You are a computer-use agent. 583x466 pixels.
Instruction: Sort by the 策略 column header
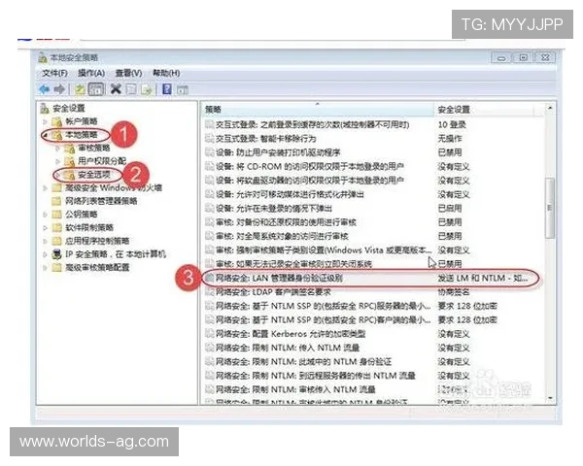click(x=319, y=110)
